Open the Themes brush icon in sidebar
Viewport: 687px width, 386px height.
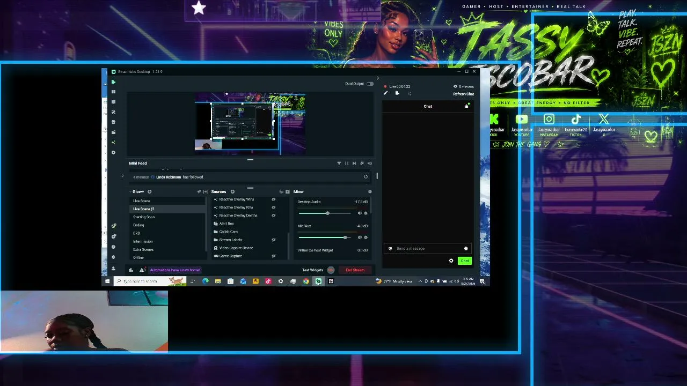pyautogui.click(x=113, y=112)
